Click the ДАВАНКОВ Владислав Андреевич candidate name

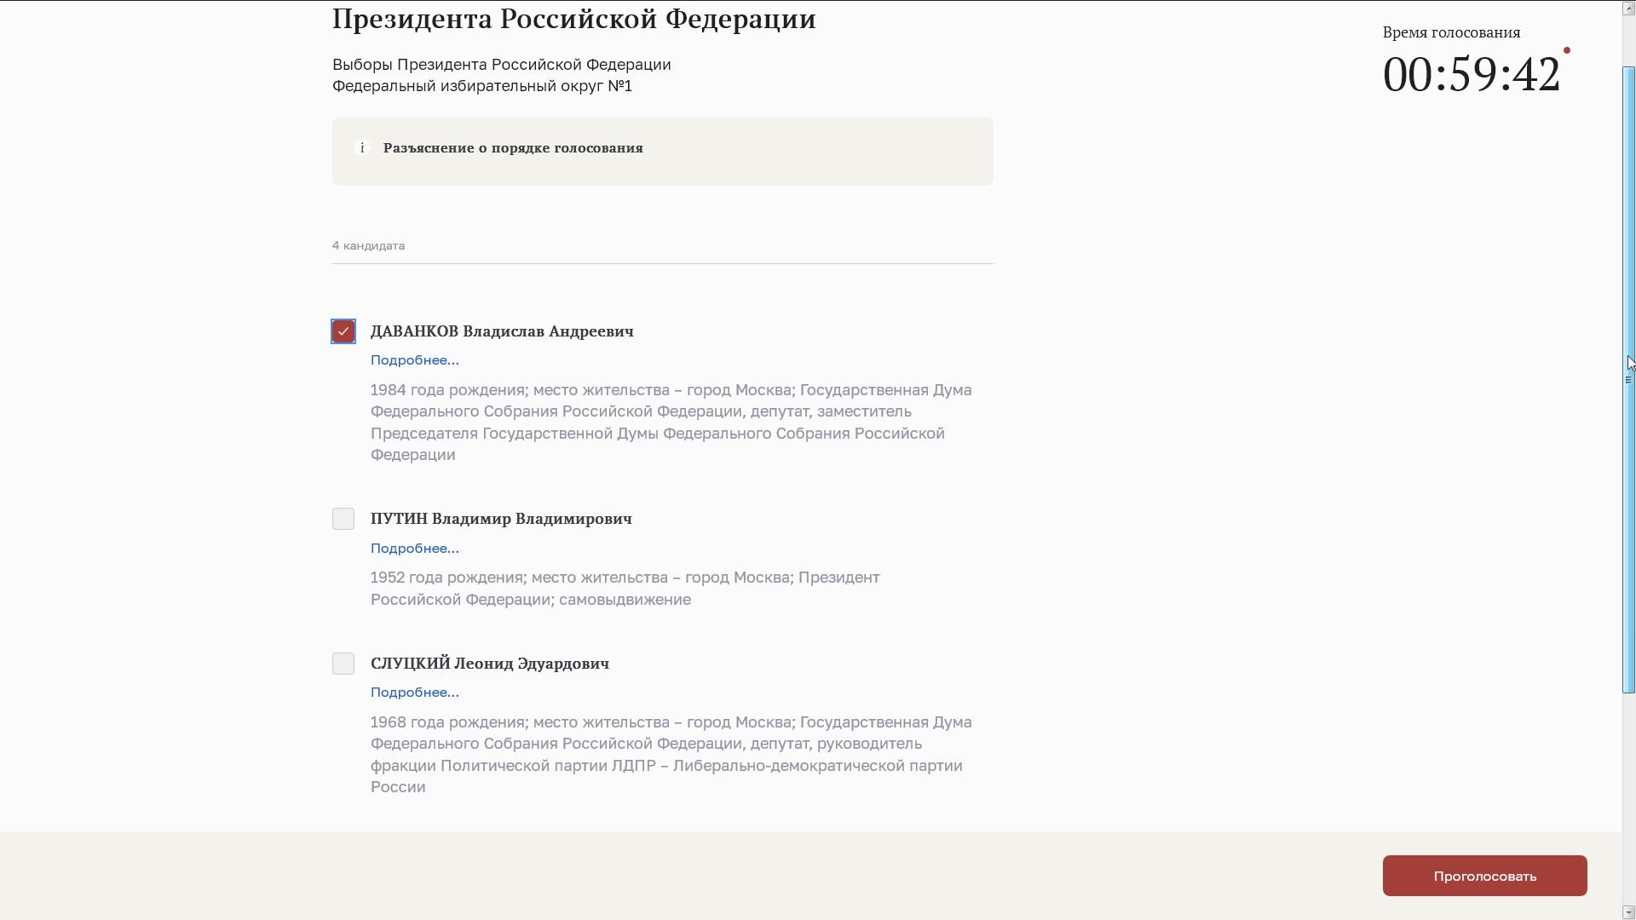[x=502, y=331]
